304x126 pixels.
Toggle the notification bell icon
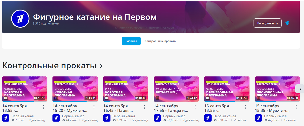(x=287, y=23)
